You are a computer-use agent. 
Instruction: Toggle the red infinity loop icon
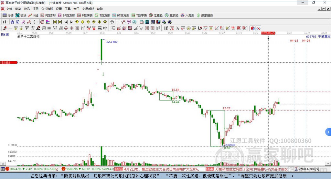258,28
